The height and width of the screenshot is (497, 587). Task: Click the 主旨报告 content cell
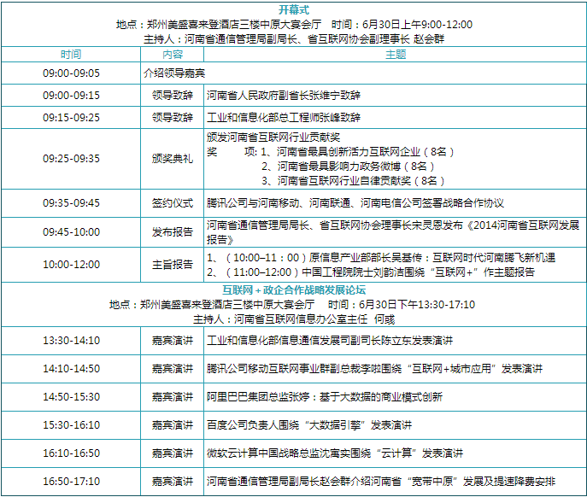click(x=173, y=265)
